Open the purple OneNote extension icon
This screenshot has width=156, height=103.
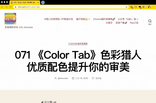point(144,7)
